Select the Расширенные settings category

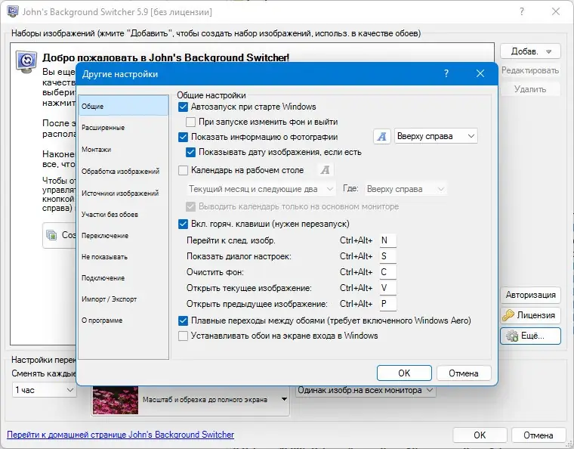(x=123, y=128)
